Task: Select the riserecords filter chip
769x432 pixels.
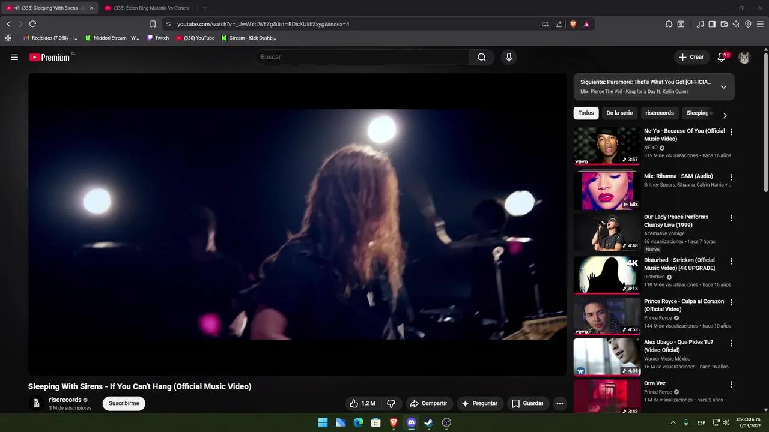Action: point(660,113)
